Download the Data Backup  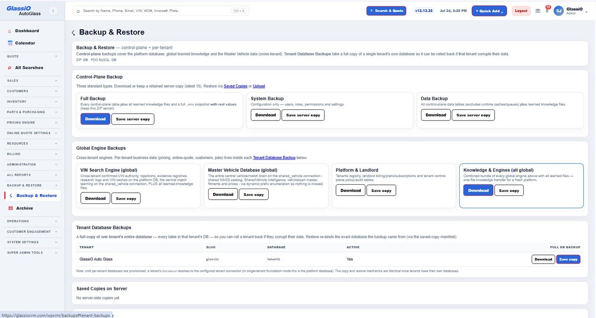(x=436, y=115)
